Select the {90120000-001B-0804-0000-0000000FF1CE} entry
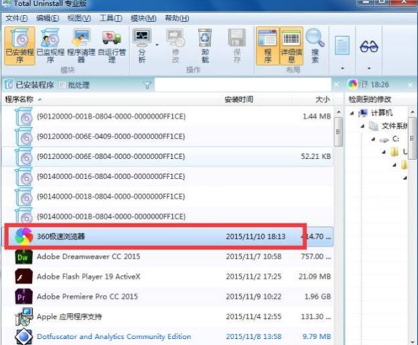 coord(111,117)
